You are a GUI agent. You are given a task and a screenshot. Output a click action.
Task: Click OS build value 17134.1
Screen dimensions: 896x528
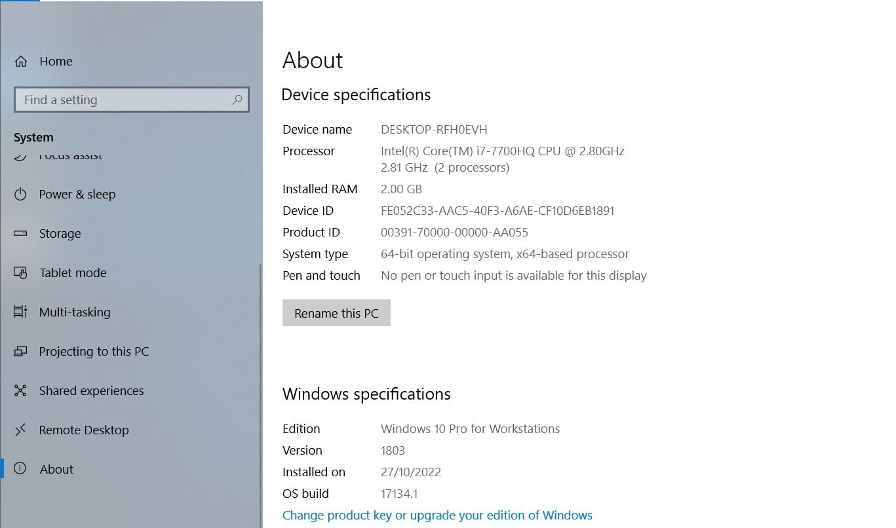coord(399,493)
